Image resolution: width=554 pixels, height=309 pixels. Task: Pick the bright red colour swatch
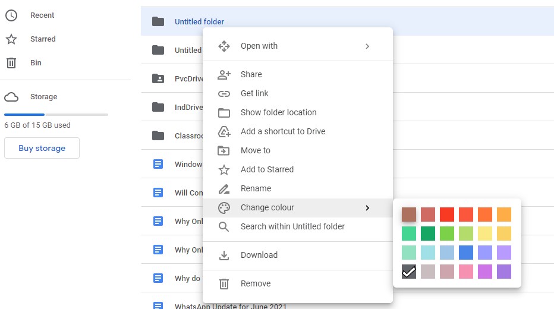[x=447, y=215]
